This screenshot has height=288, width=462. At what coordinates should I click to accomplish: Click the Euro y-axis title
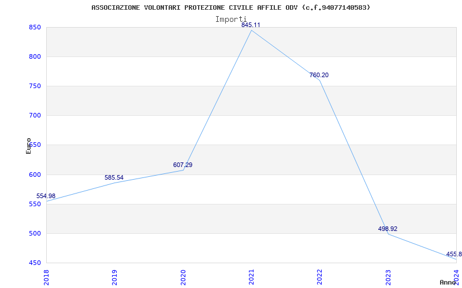pyautogui.click(x=28, y=146)
